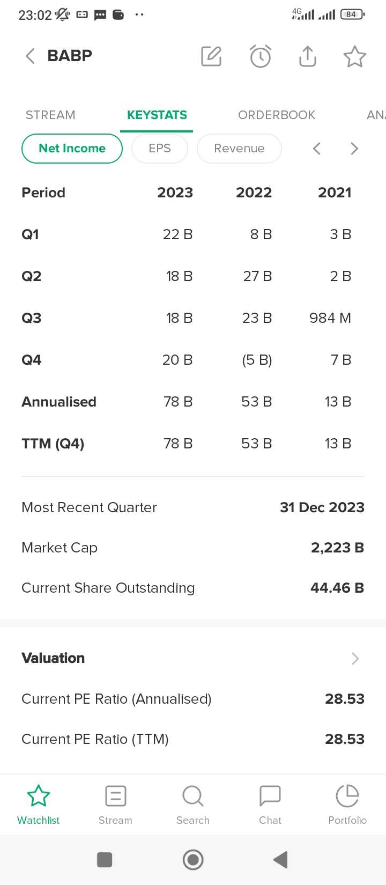Add BABP to favorites with star icon

(x=354, y=56)
